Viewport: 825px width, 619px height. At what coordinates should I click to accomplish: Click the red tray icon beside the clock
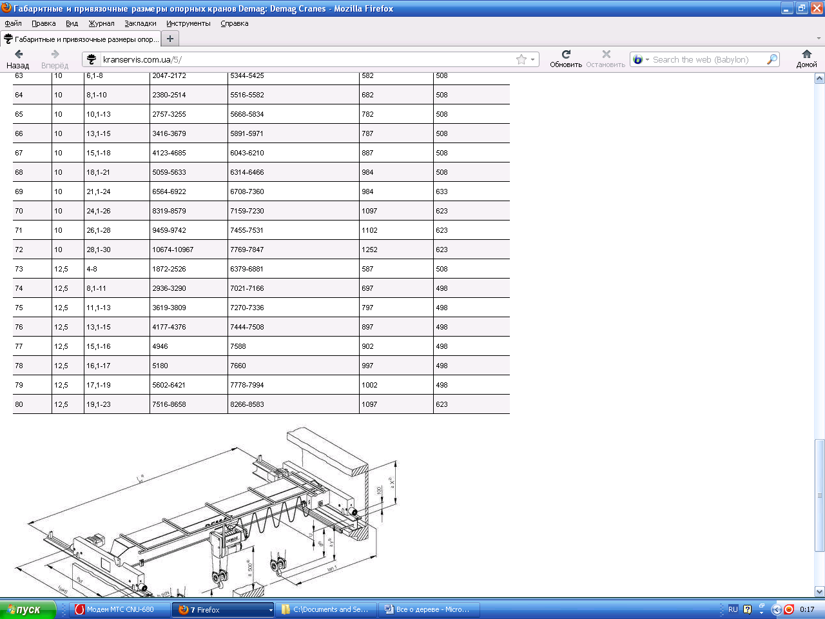788,609
